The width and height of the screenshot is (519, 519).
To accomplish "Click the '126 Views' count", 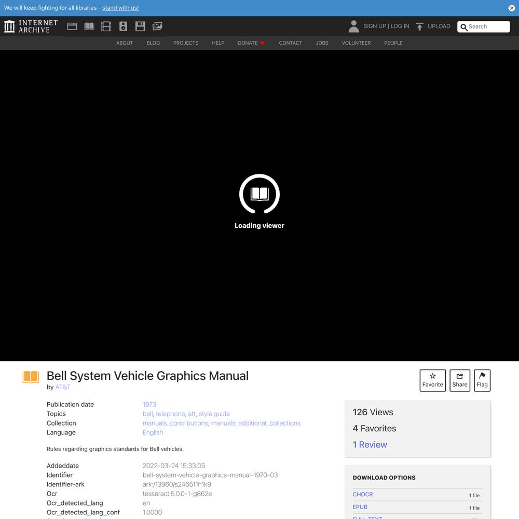I will click(373, 412).
